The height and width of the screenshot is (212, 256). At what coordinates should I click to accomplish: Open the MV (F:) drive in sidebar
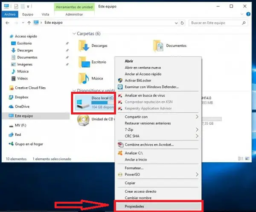point(20,125)
